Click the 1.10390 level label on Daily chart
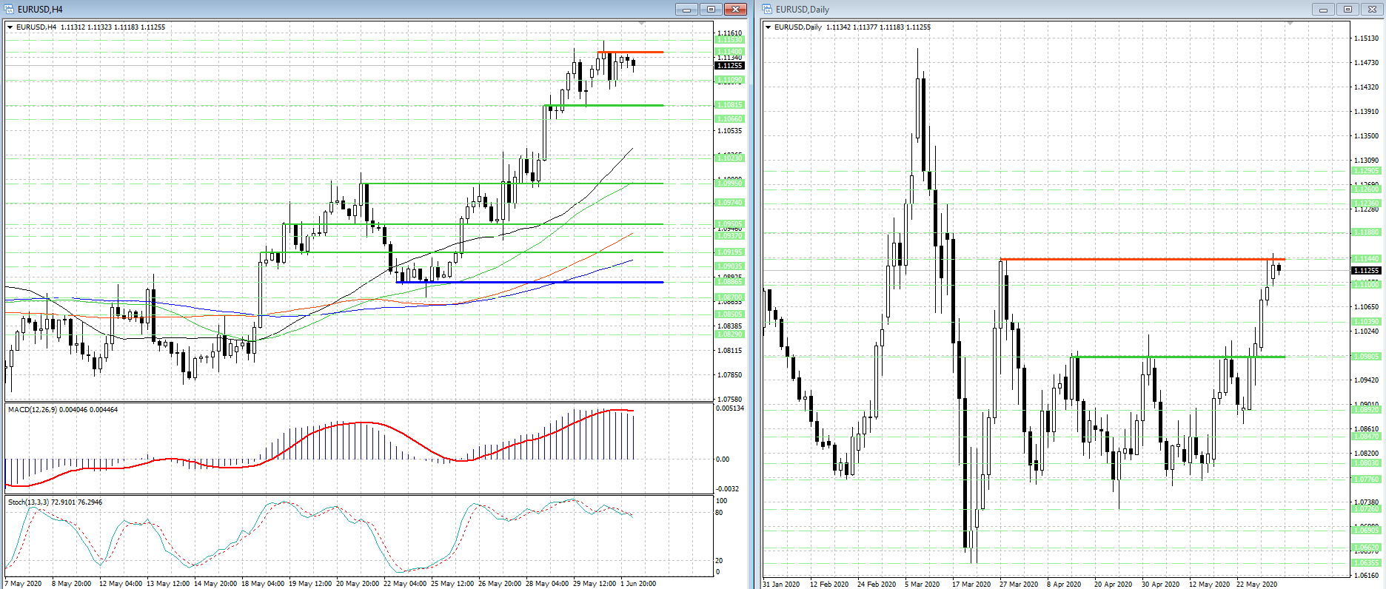 click(1366, 322)
